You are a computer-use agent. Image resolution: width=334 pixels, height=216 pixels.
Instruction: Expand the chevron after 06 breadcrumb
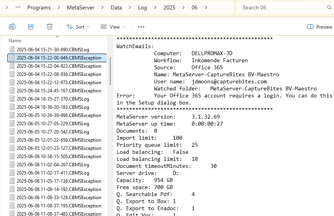coord(206,7)
